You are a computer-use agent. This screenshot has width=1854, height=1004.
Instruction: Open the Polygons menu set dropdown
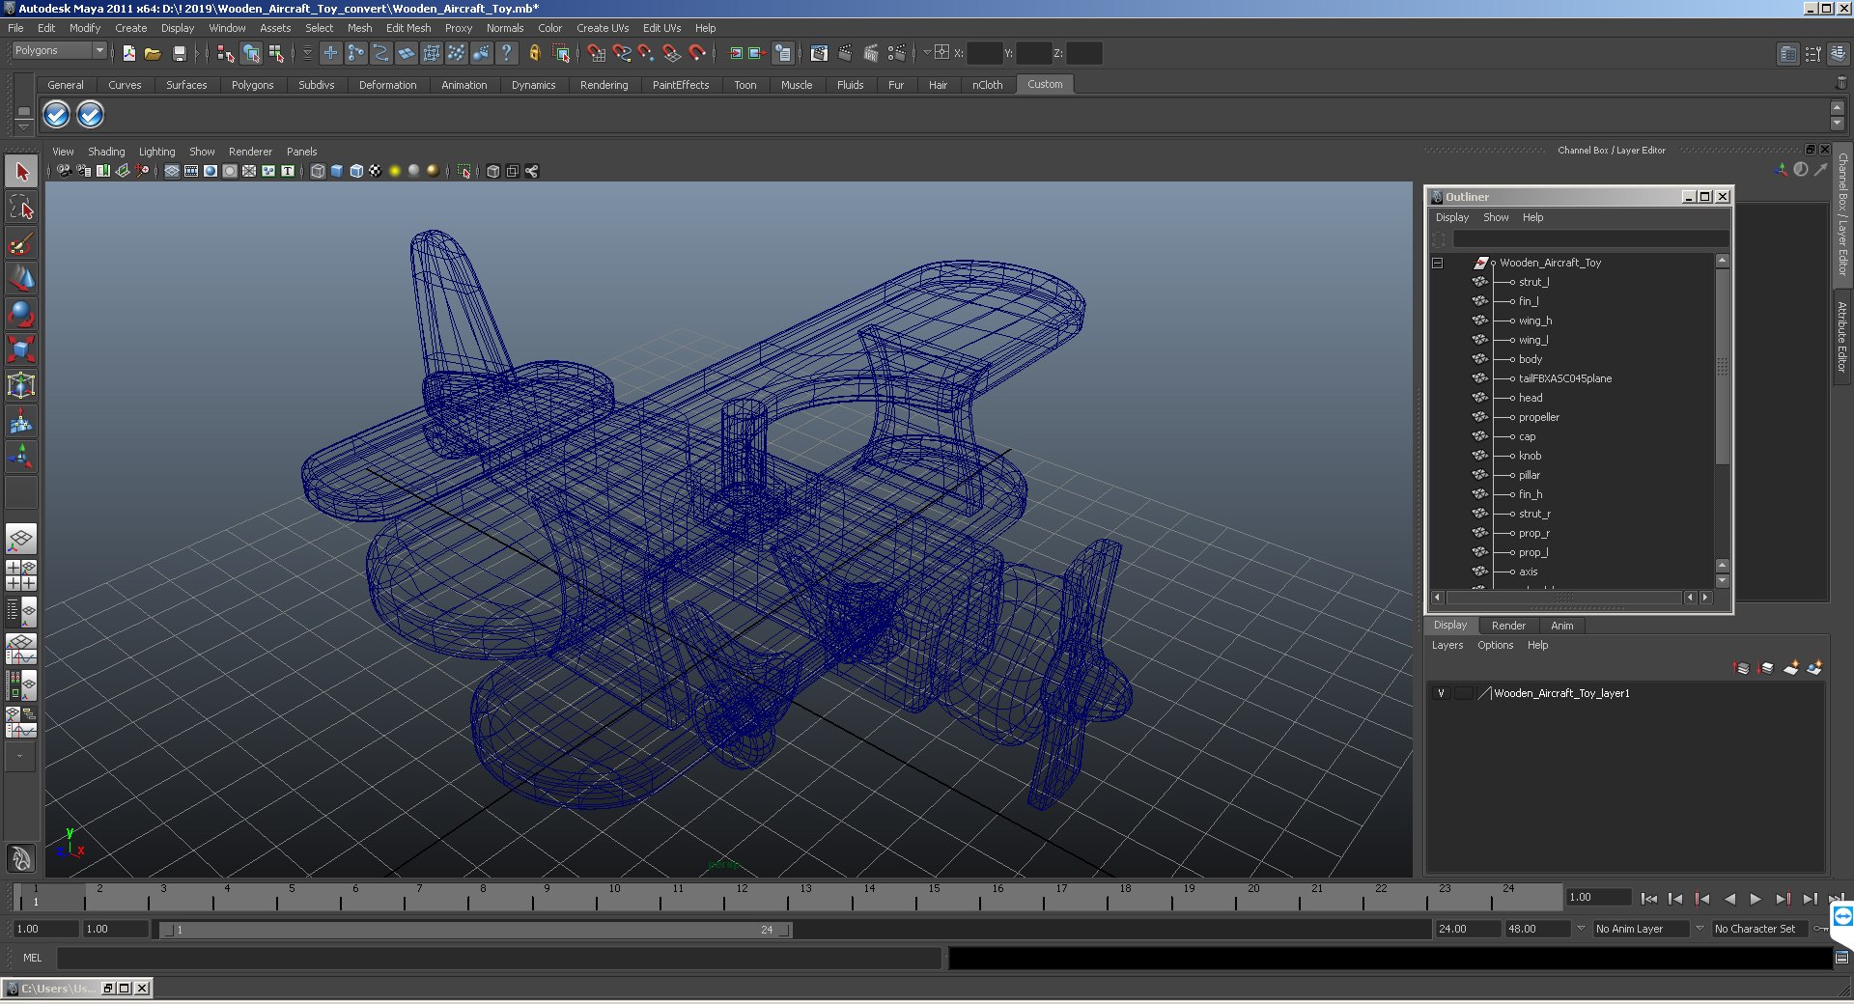(59, 51)
